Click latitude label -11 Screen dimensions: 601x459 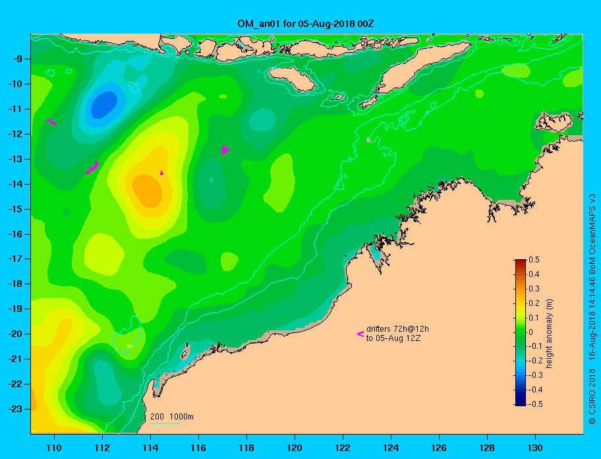(16, 109)
